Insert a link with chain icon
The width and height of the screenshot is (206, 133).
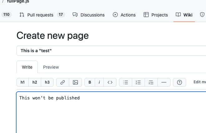click(63, 82)
